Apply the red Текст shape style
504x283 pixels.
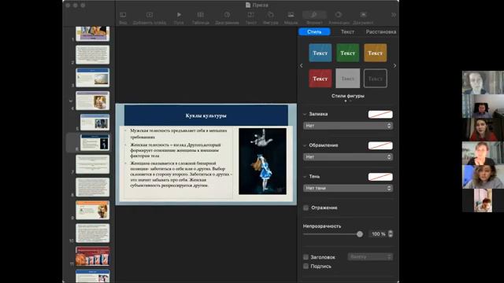pyautogui.click(x=321, y=79)
